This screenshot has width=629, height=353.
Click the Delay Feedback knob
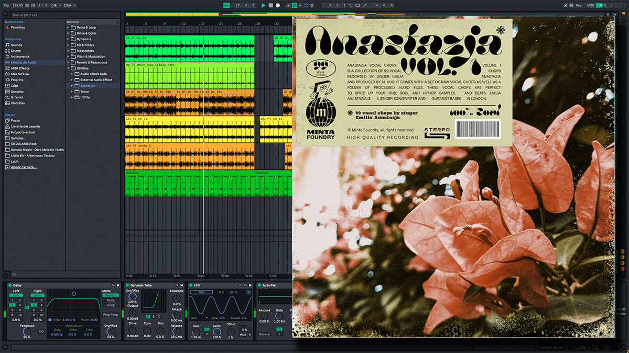tap(27, 331)
